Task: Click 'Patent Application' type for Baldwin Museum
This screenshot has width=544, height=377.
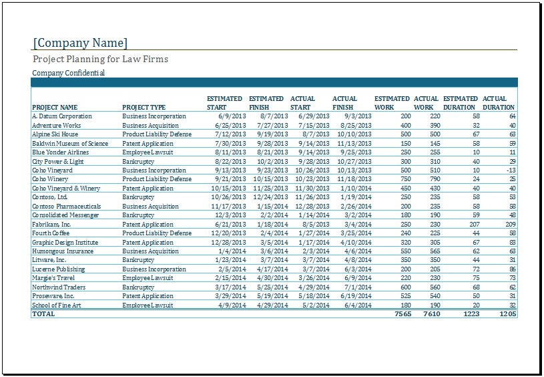Action: pyautogui.click(x=148, y=144)
